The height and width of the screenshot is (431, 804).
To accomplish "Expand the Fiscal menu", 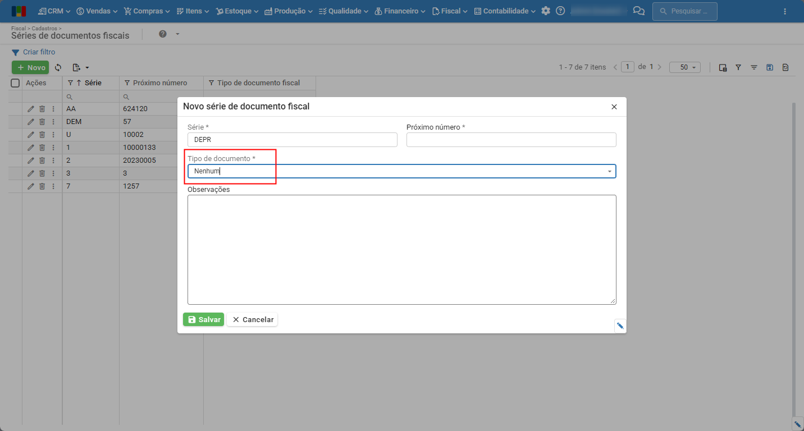I will [450, 11].
